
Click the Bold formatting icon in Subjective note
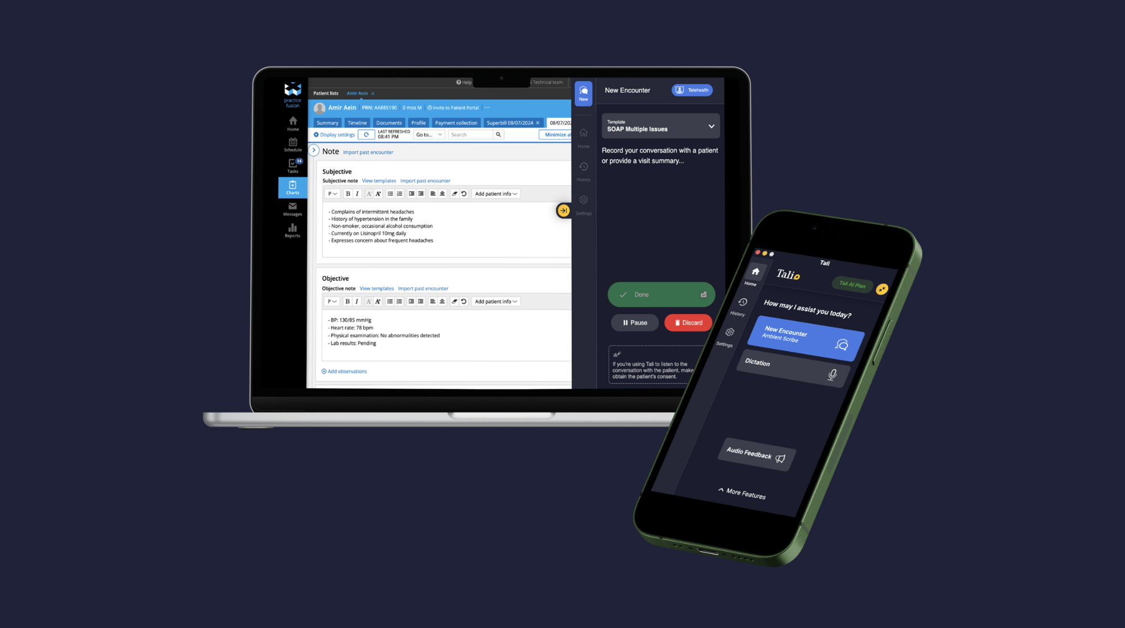(347, 194)
